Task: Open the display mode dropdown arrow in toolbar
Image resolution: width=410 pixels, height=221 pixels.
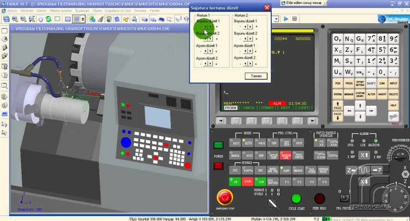Action: point(83,19)
